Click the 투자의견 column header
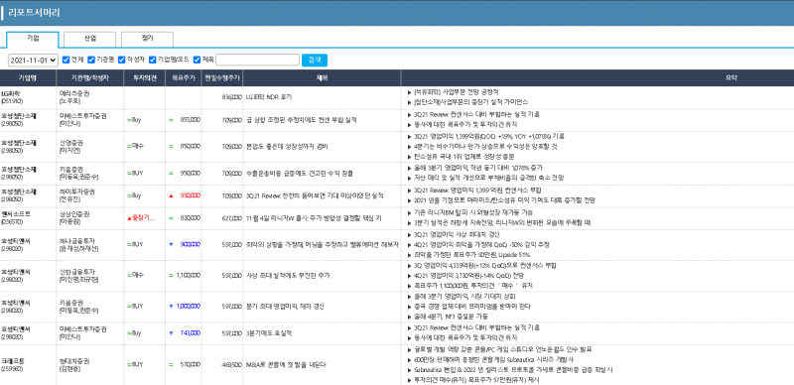 [144, 78]
